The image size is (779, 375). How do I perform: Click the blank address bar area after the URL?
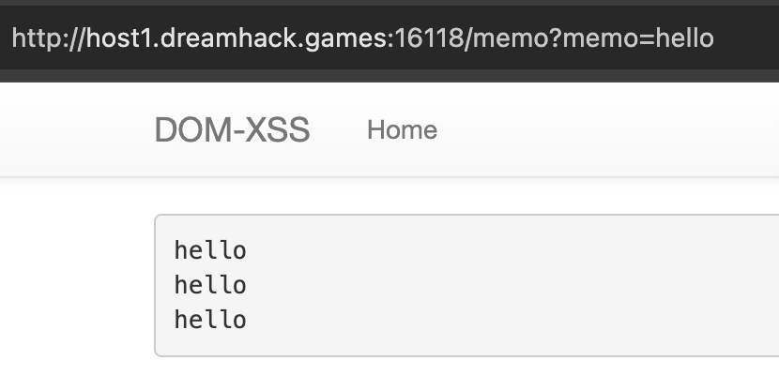pyautogui.click(x=747, y=38)
